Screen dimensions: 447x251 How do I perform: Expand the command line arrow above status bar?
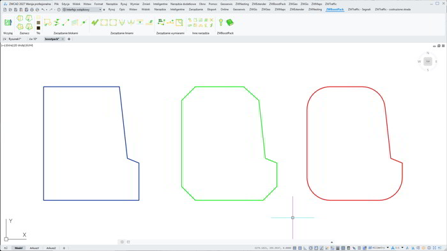click(331, 242)
